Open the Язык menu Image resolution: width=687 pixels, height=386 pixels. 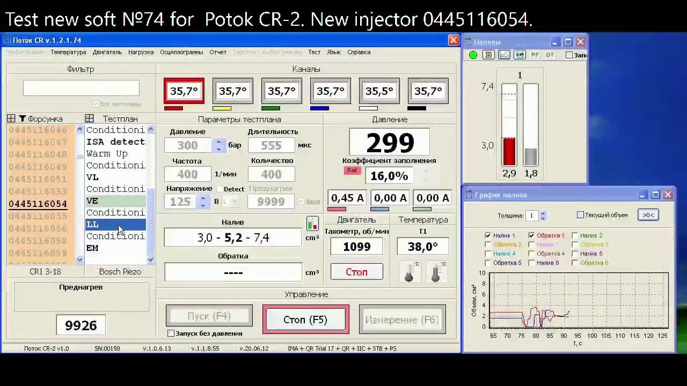click(334, 52)
